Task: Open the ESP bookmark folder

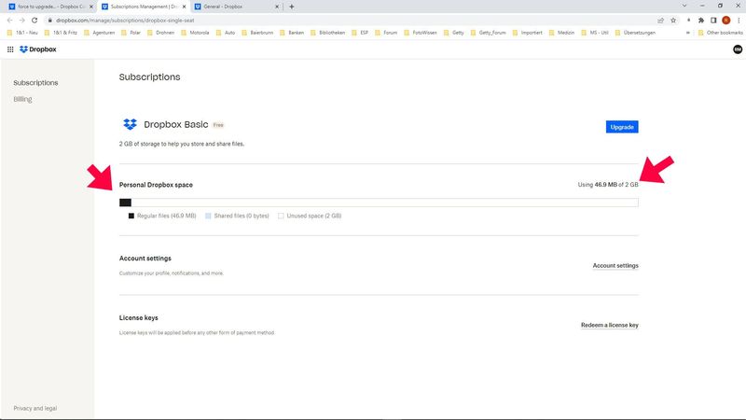Action: pyautogui.click(x=360, y=33)
